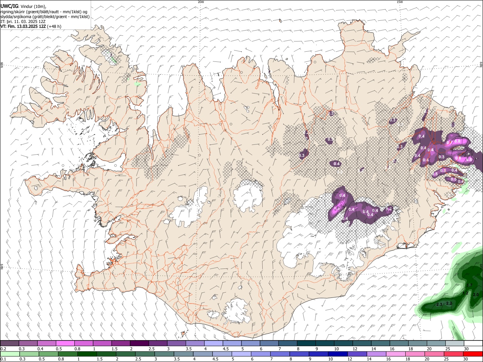Image resolution: width=483 pixels, height=362 pixels.
Task: Pick the light pink 16–18 rain scale swatch
Action: (395, 354)
